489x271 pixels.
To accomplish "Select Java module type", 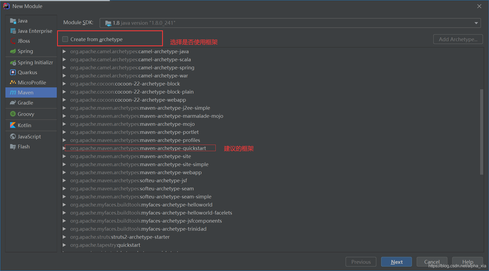I will 31,21.
